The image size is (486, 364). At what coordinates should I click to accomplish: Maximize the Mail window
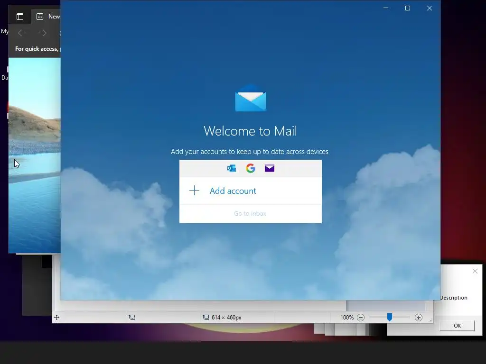click(408, 8)
